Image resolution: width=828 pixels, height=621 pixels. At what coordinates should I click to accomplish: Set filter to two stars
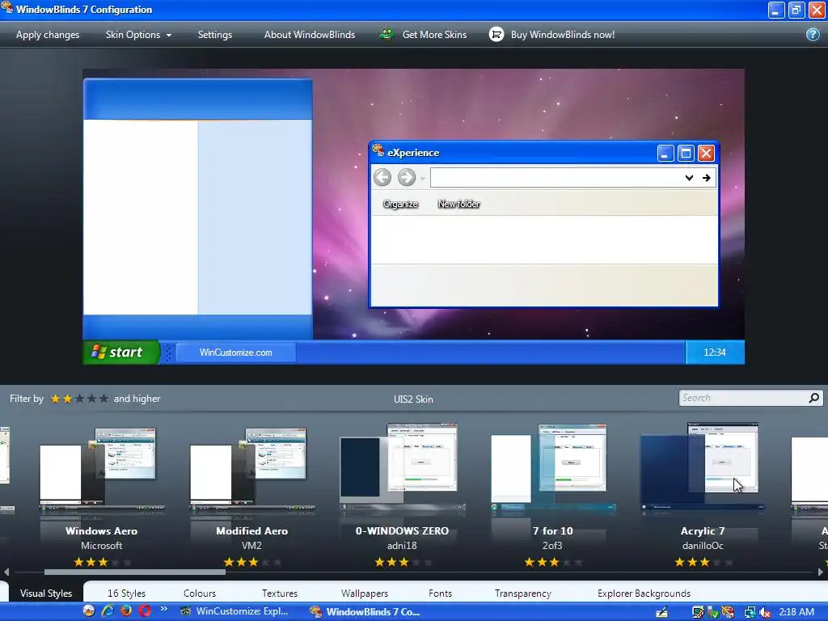[67, 399]
